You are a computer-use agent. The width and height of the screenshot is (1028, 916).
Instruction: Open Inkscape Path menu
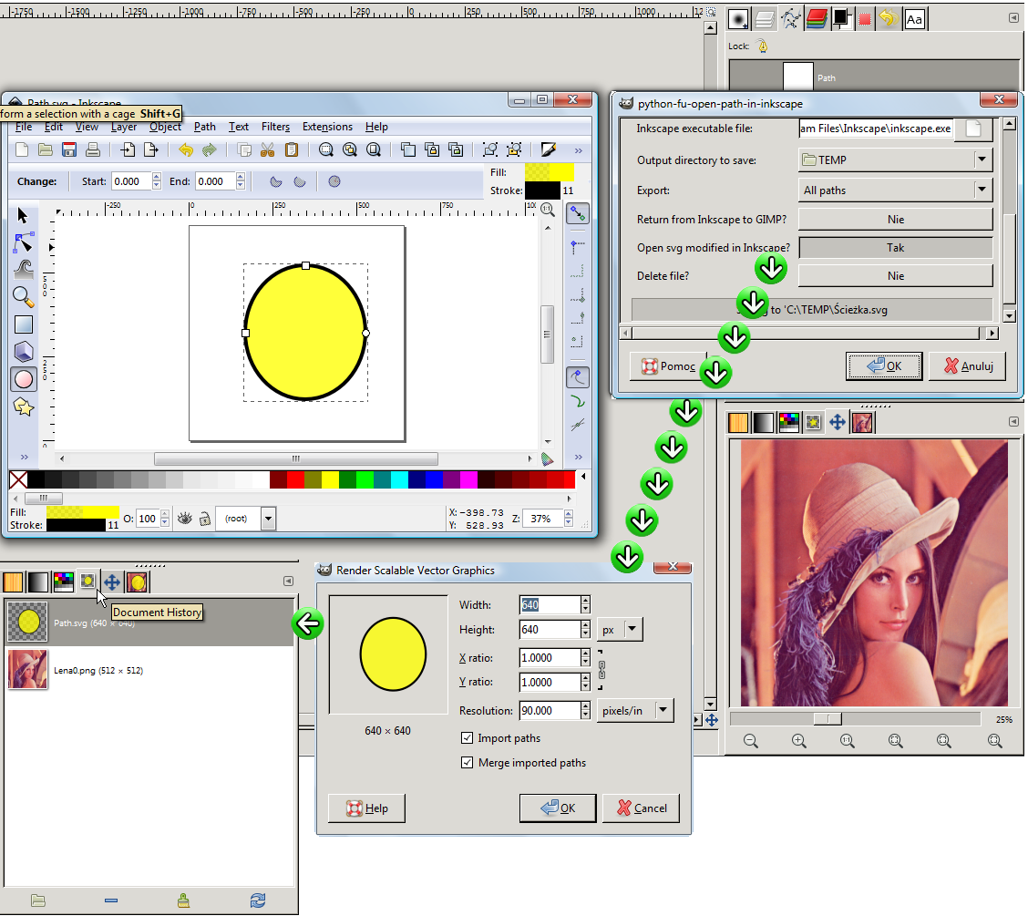[204, 127]
